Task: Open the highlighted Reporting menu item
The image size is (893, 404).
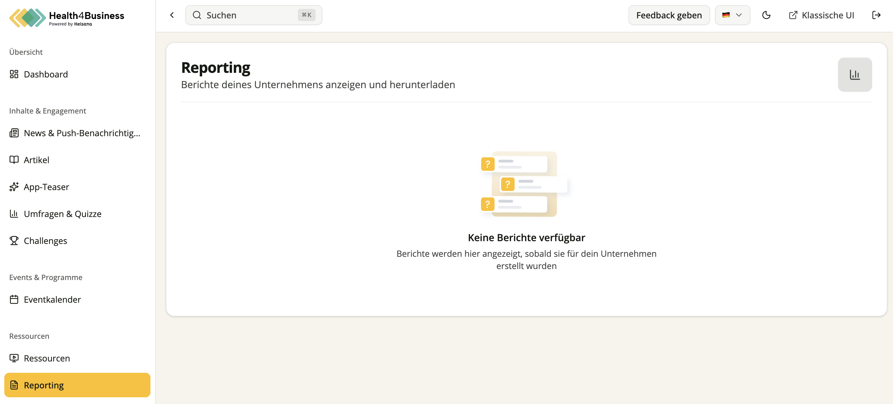Action: 77,385
